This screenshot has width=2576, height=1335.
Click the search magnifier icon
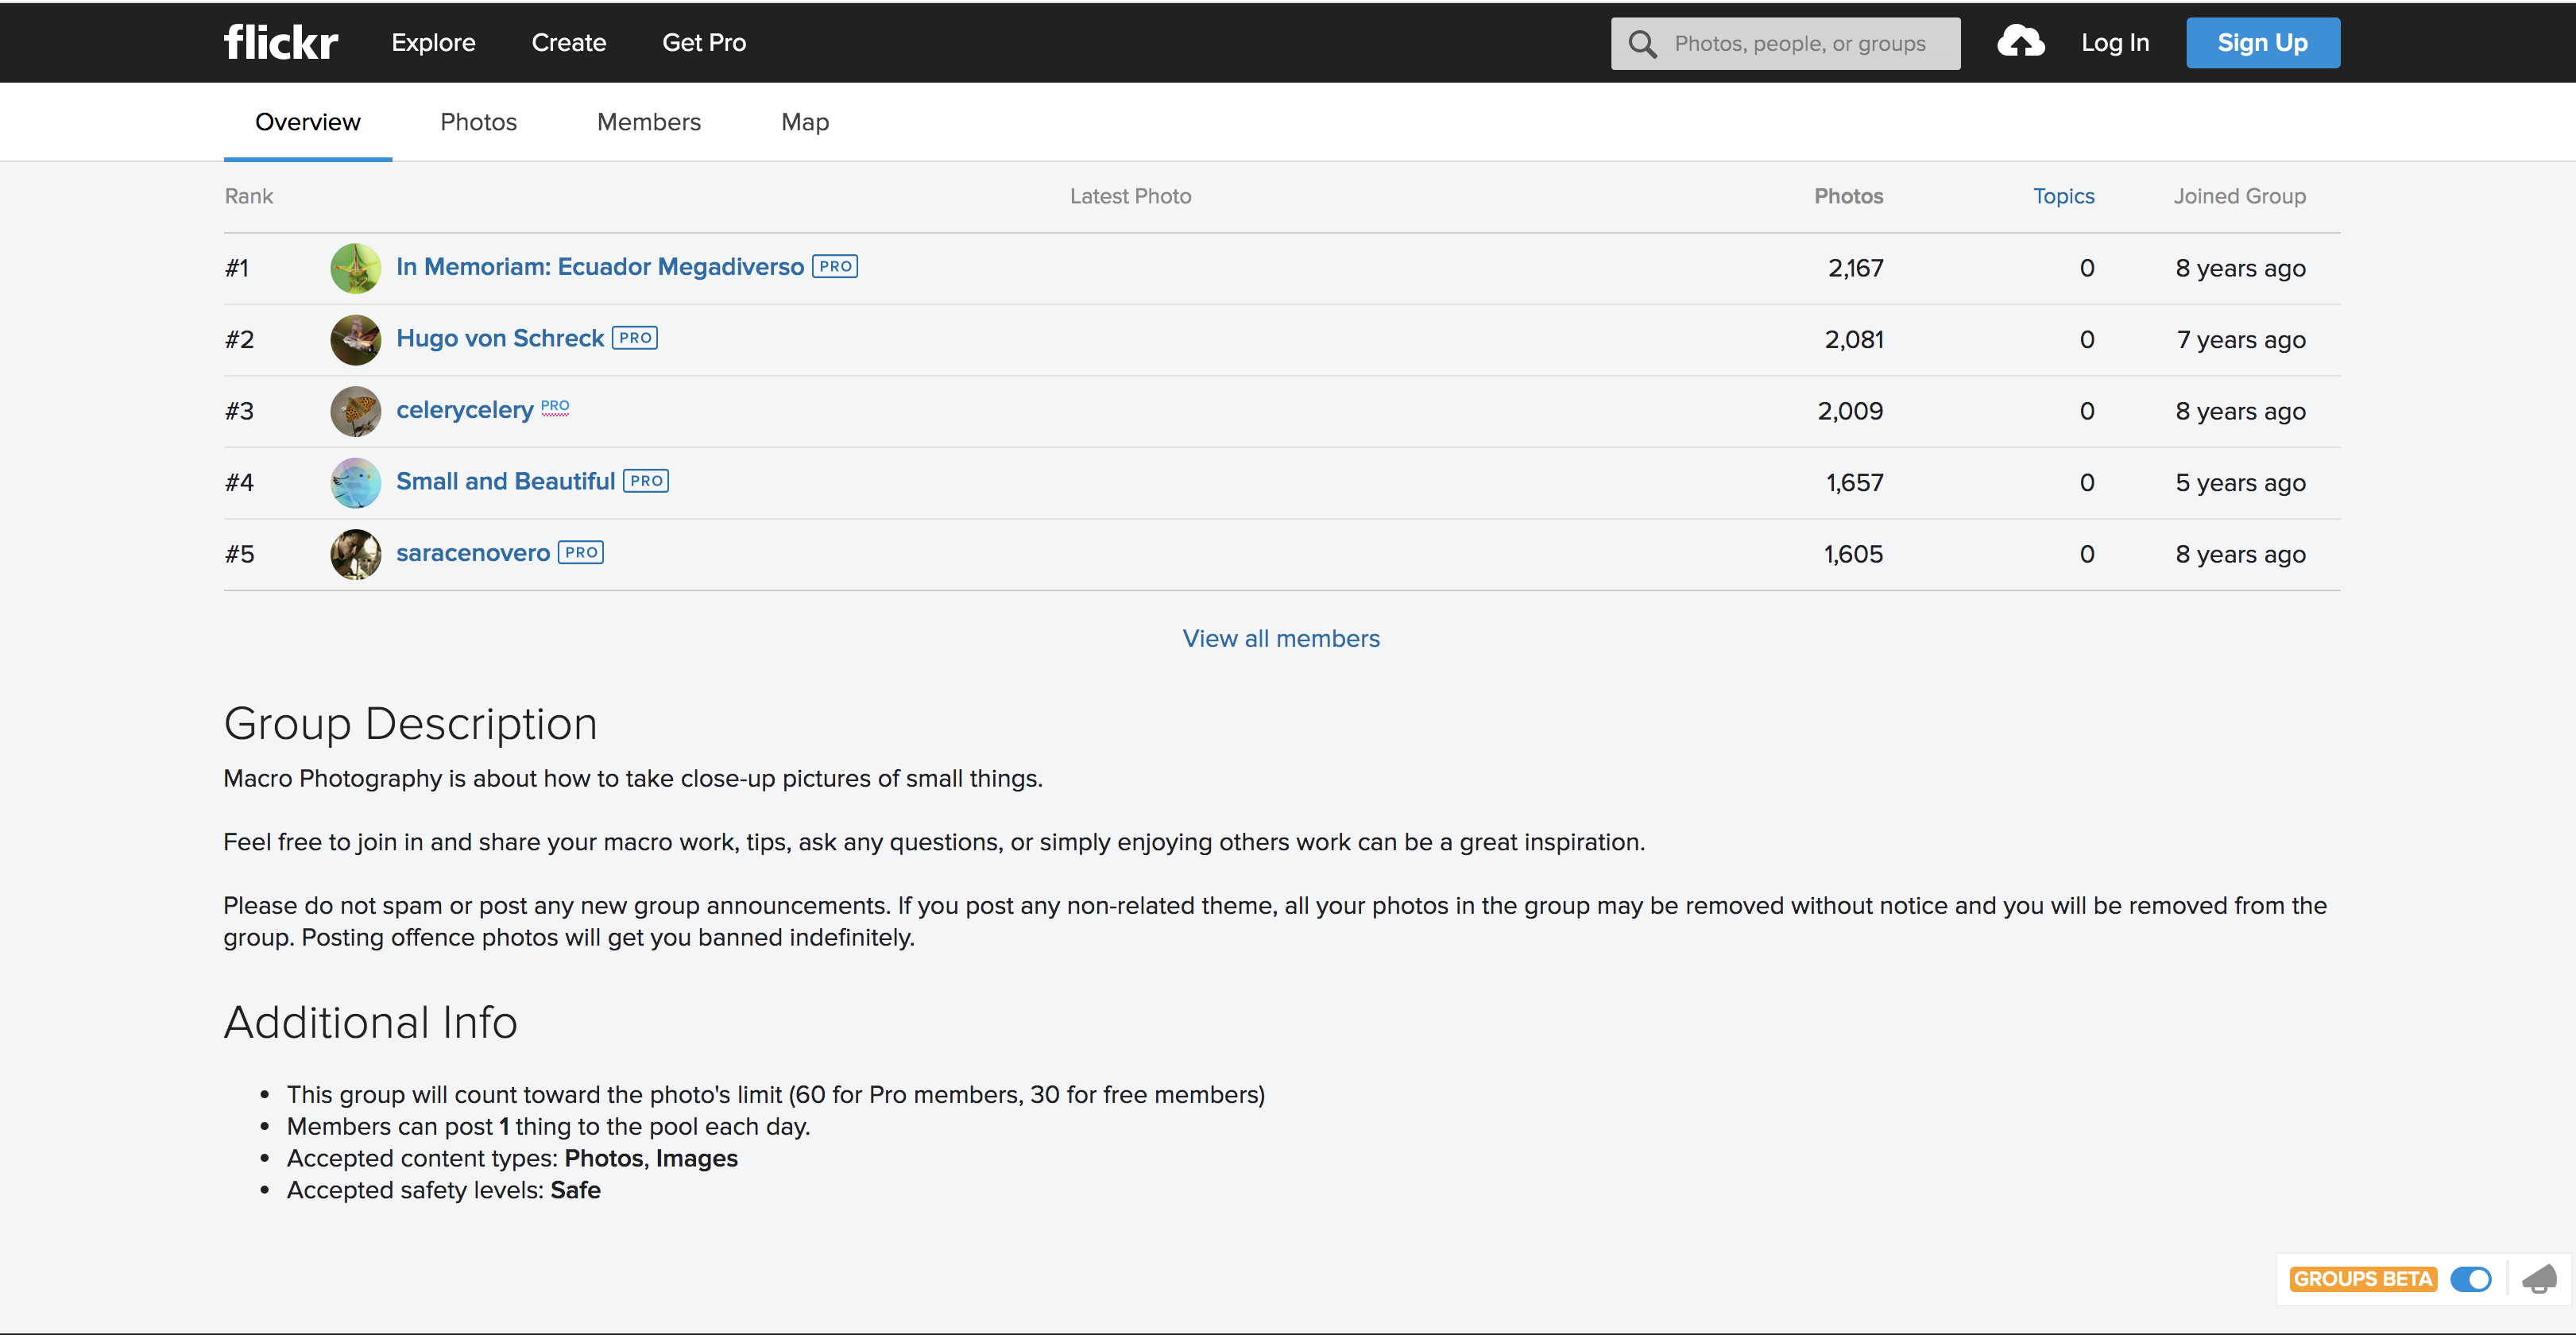coord(1642,44)
